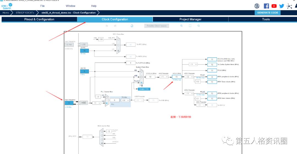Open the ST Twitter icon

click(282, 6)
